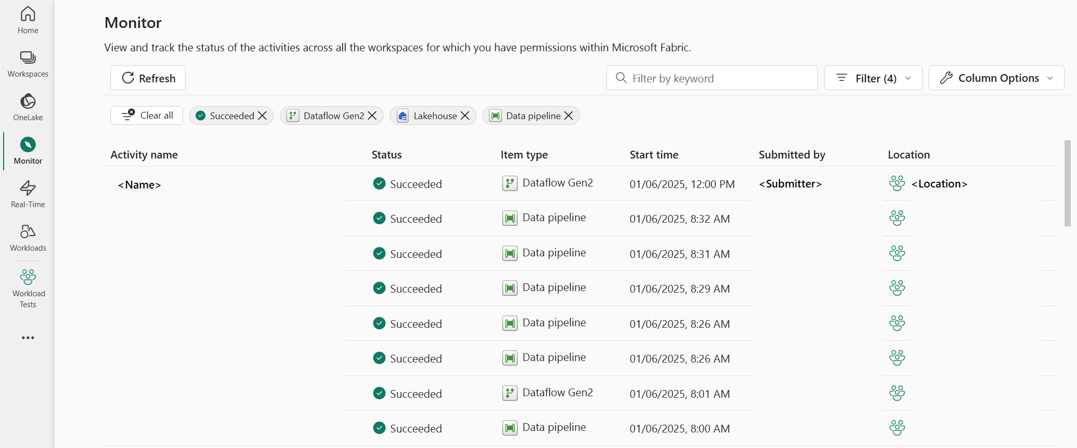Screen dimensions: 1077x448
Task: Click the Data pipeline icon in the 8:00 AM row
Action: (510, 428)
